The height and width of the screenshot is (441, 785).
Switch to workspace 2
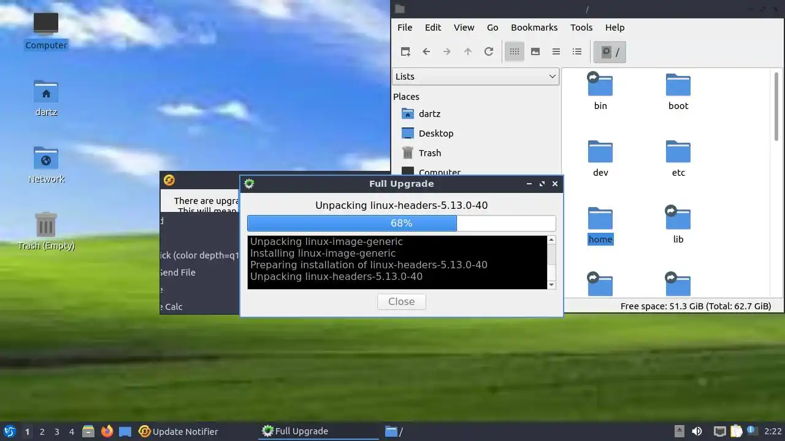[42, 432]
